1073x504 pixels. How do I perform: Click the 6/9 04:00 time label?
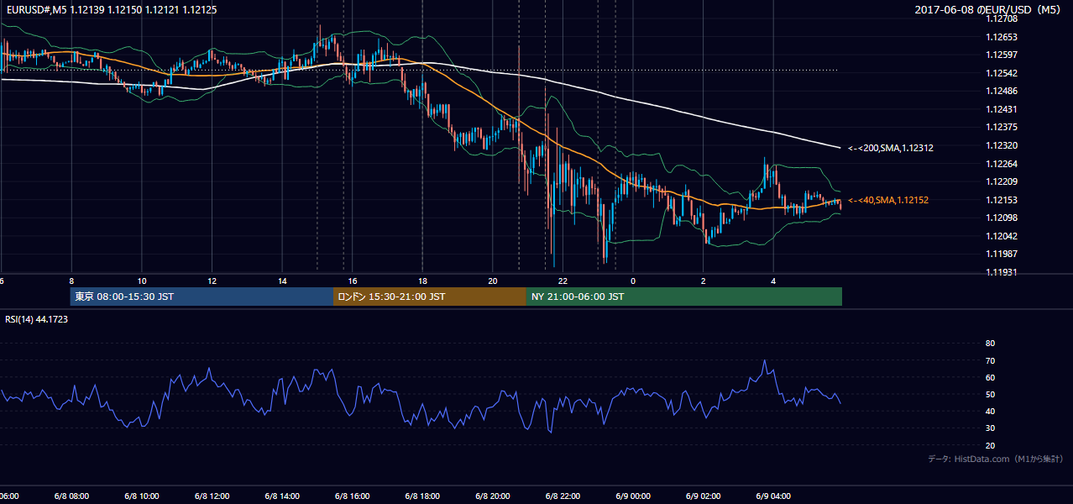tap(773, 496)
